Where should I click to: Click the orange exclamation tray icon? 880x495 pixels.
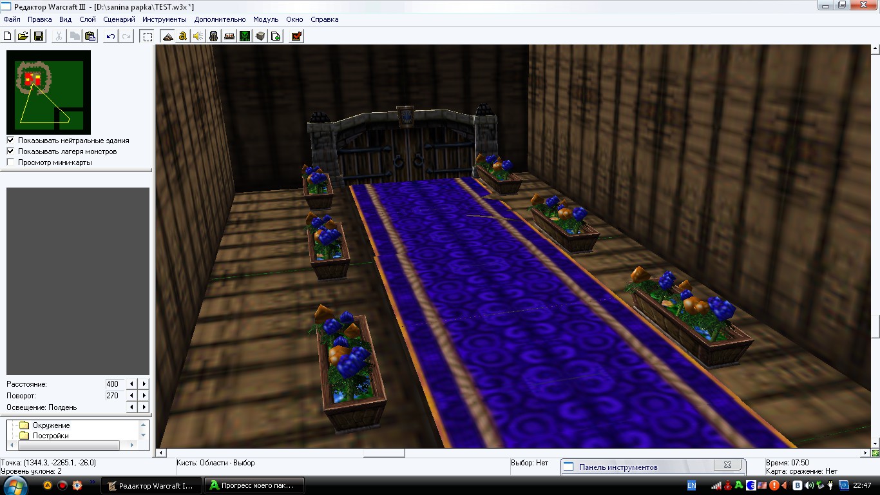click(774, 485)
